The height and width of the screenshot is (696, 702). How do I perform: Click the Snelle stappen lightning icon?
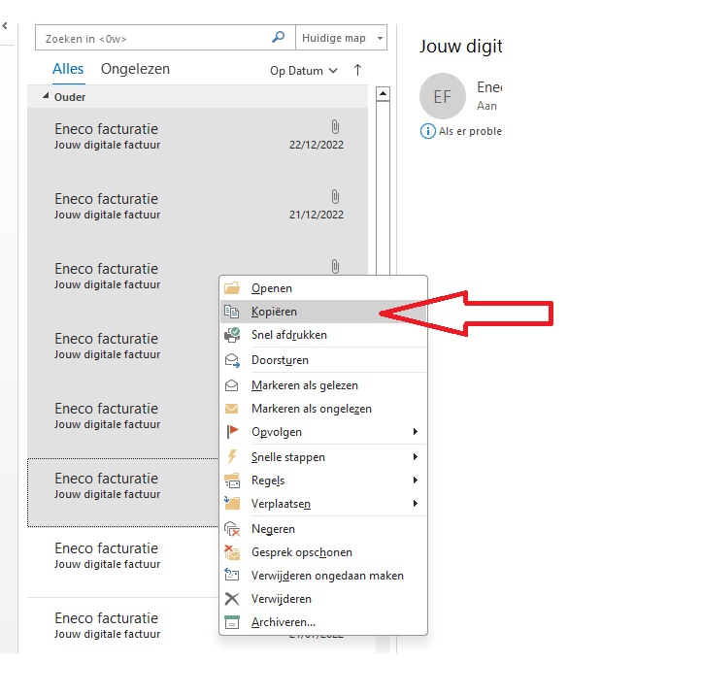click(232, 457)
